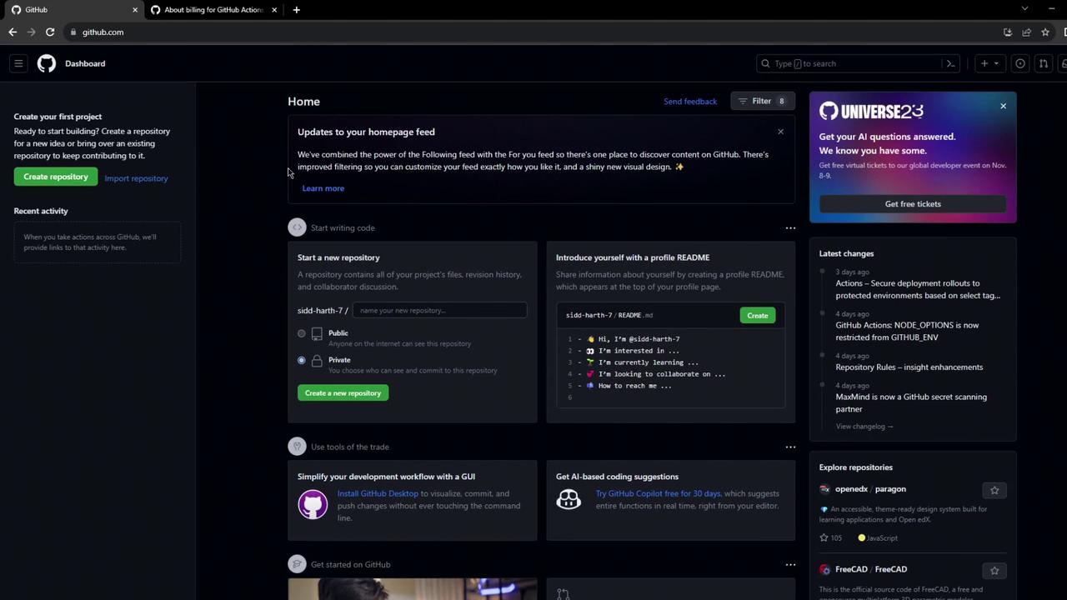The width and height of the screenshot is (1067, 600).
Task: View site information icon beside github.com
Action: (73, 32)
